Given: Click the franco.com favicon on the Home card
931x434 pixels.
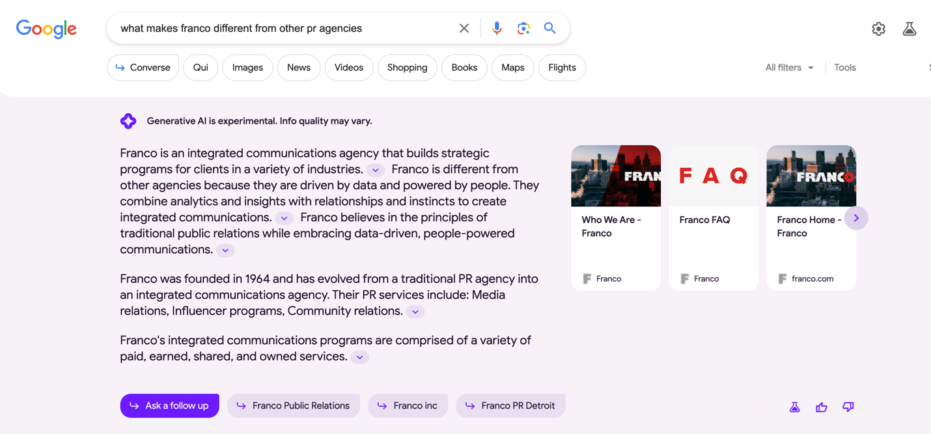Looking at the screenshot, I should coord(783,278).
